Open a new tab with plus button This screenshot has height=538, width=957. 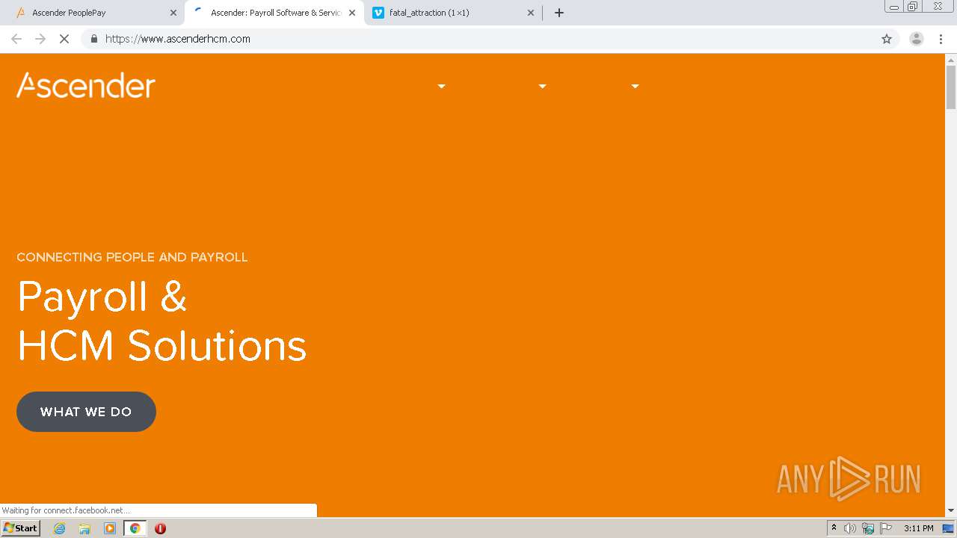tap(558, 13)
